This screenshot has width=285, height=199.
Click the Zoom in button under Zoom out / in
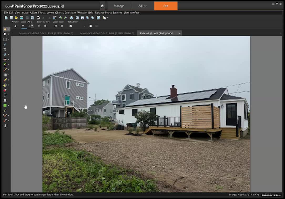pos(45,26)
